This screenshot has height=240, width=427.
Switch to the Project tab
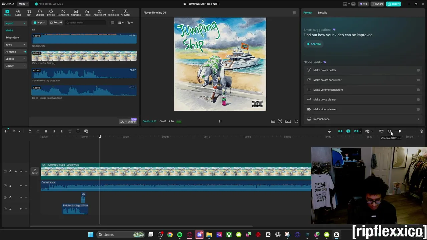coord(308,13)
